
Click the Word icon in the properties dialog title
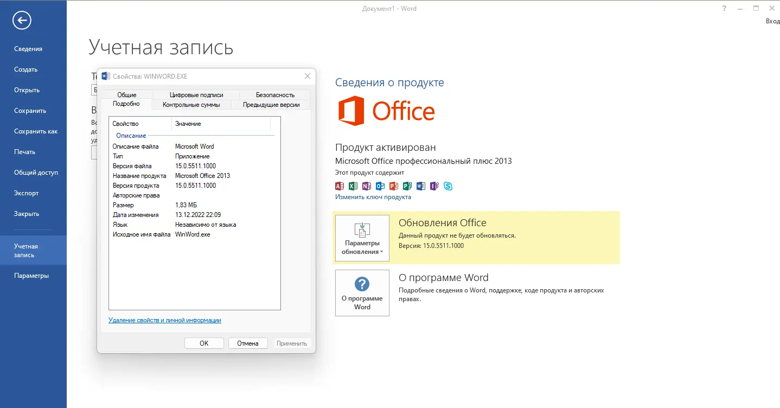105,76
